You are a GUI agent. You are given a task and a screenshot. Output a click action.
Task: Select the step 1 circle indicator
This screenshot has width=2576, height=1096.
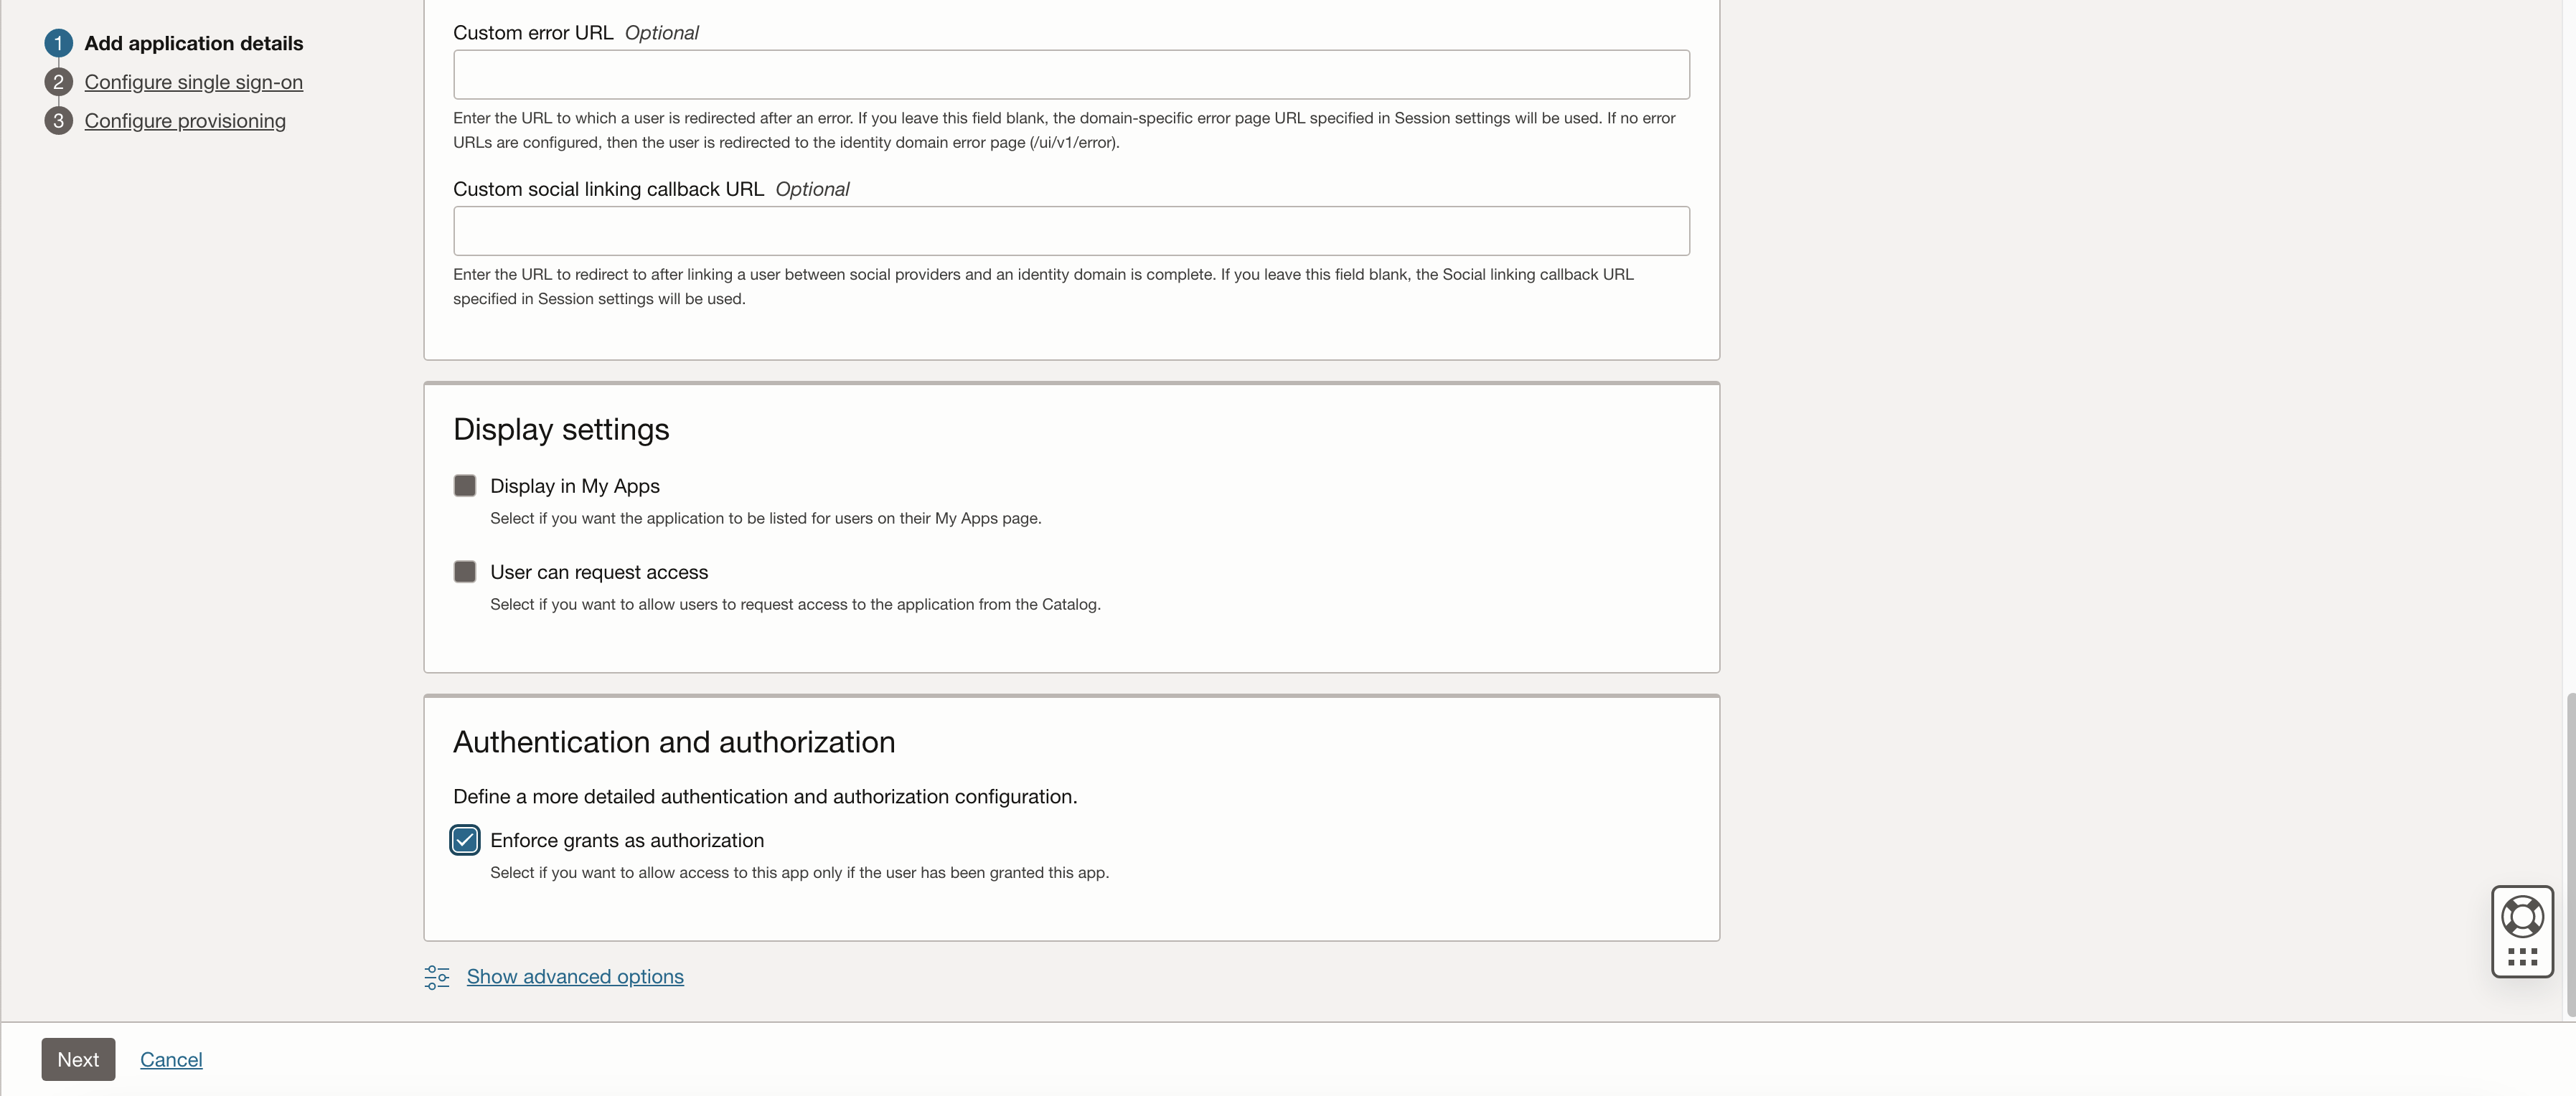pos(58,43)
